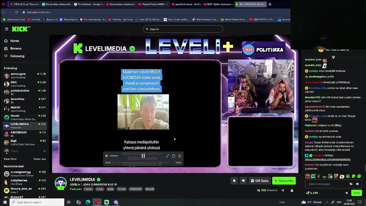Screen dimensions: 366x206
Task: Select the 'finland' stream tag
Action: pyautogui.click(x=150, y=189)
